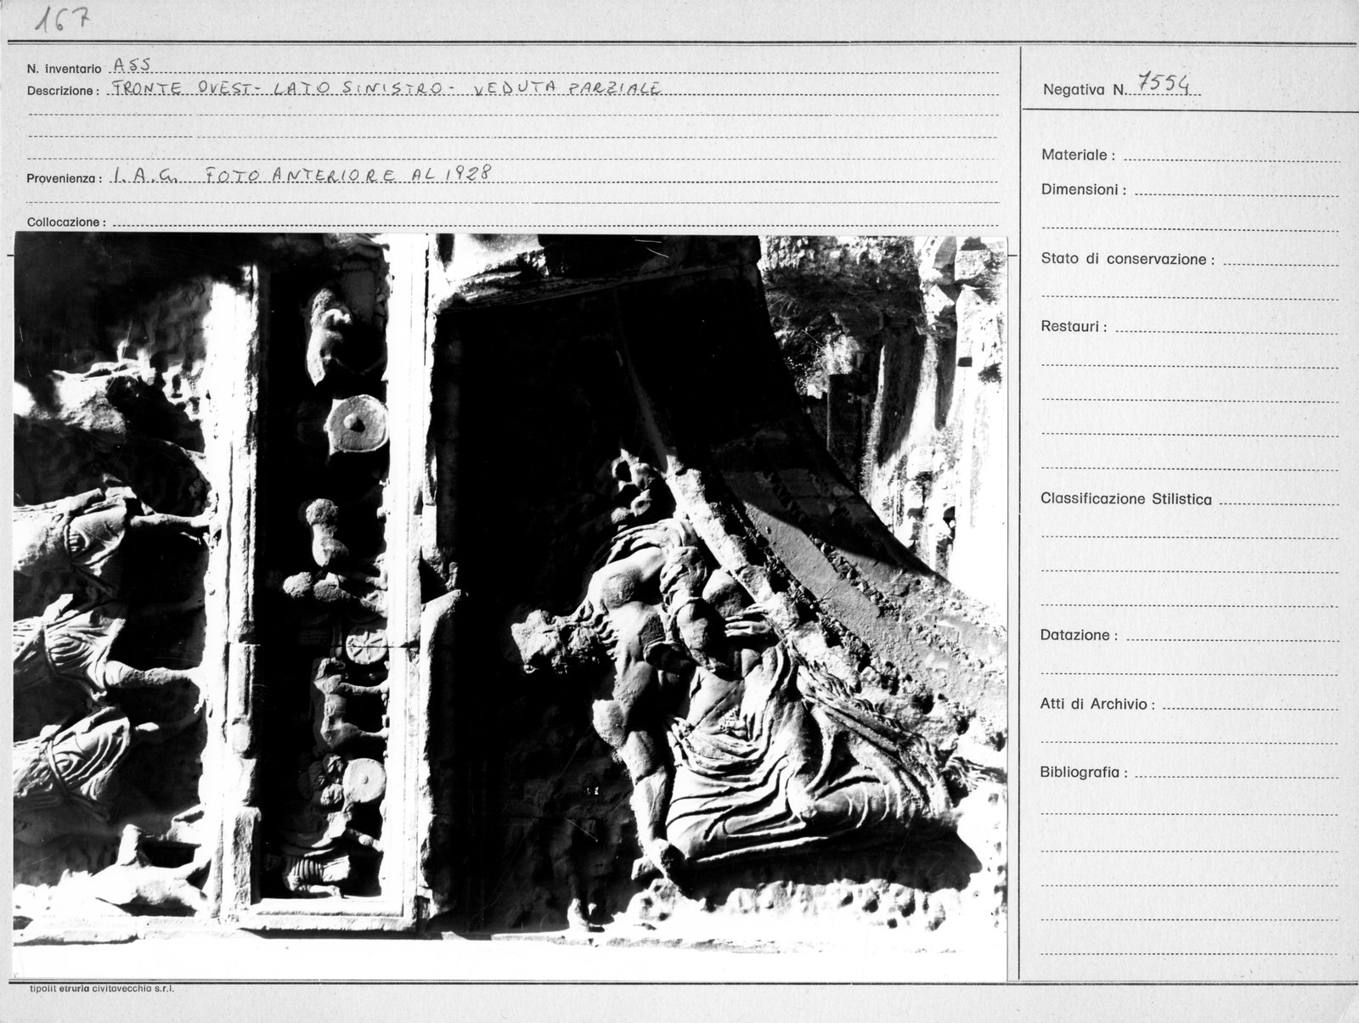Click the "Atti di Archivio" label
This screenshot has width=1359, height=1023.
[x=1097, y=704]
